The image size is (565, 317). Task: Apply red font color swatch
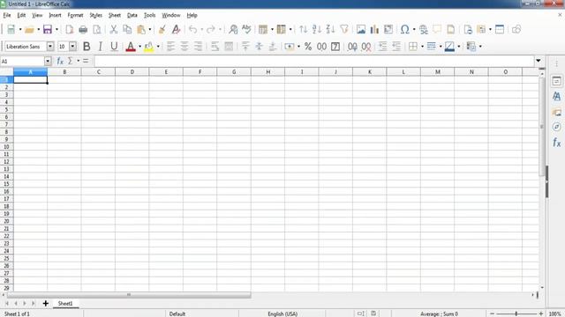click(x=131, y=47)
